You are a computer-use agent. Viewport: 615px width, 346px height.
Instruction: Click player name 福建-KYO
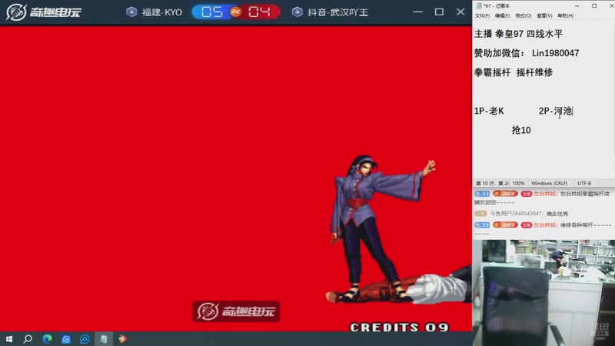click(162, 12)
